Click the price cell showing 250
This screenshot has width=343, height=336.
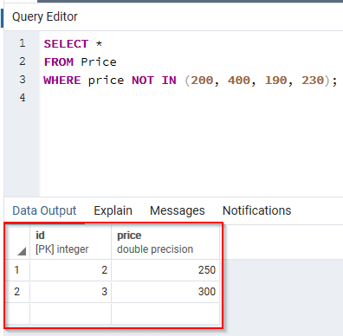165,270
